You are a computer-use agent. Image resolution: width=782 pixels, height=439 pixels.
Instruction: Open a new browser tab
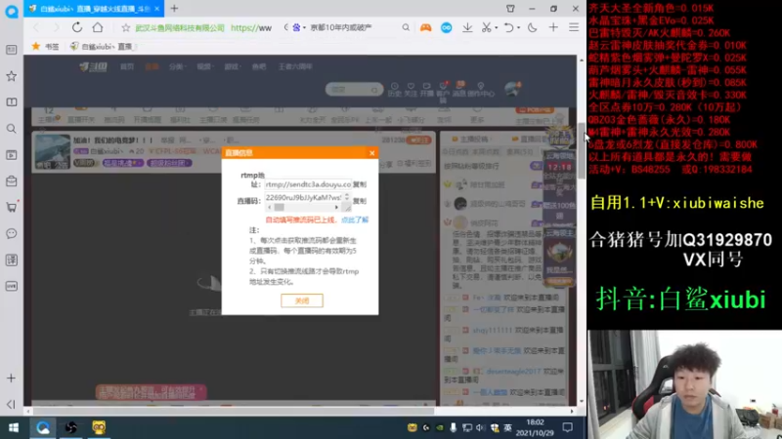coord(174,9)
